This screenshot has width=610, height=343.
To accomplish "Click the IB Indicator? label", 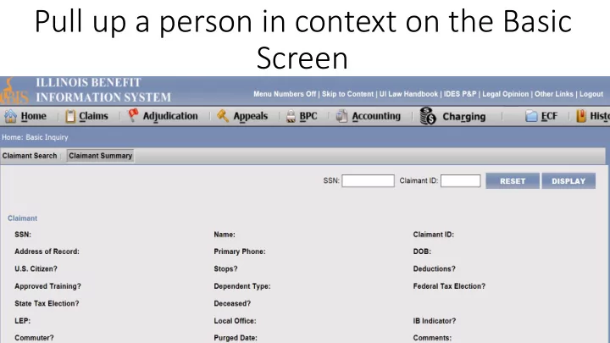I will [434, 321].
